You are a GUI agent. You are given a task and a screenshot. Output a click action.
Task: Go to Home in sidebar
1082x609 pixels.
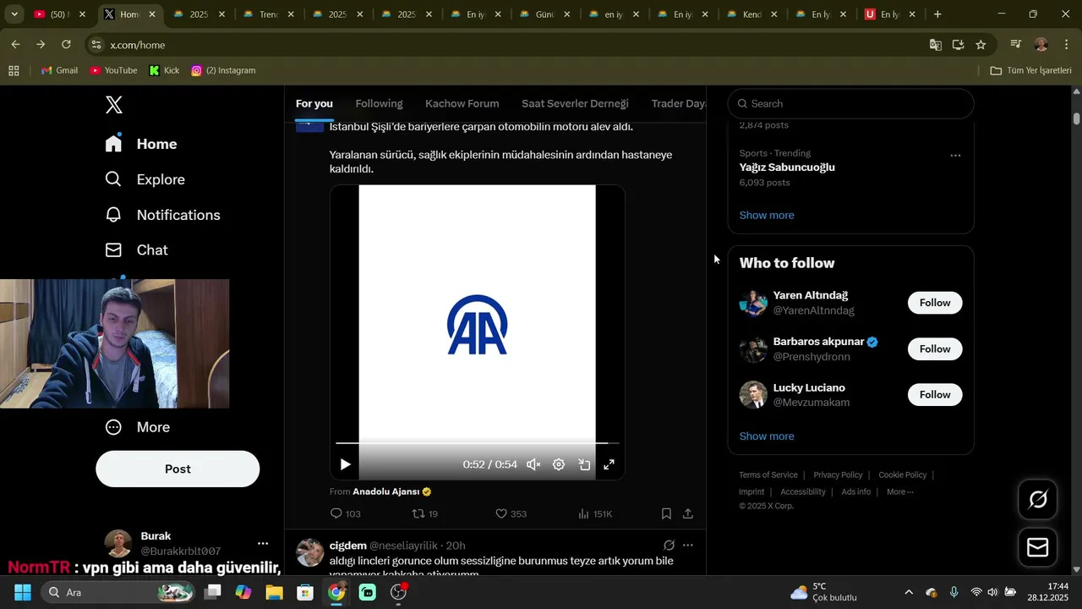click(x=141, y=144)
